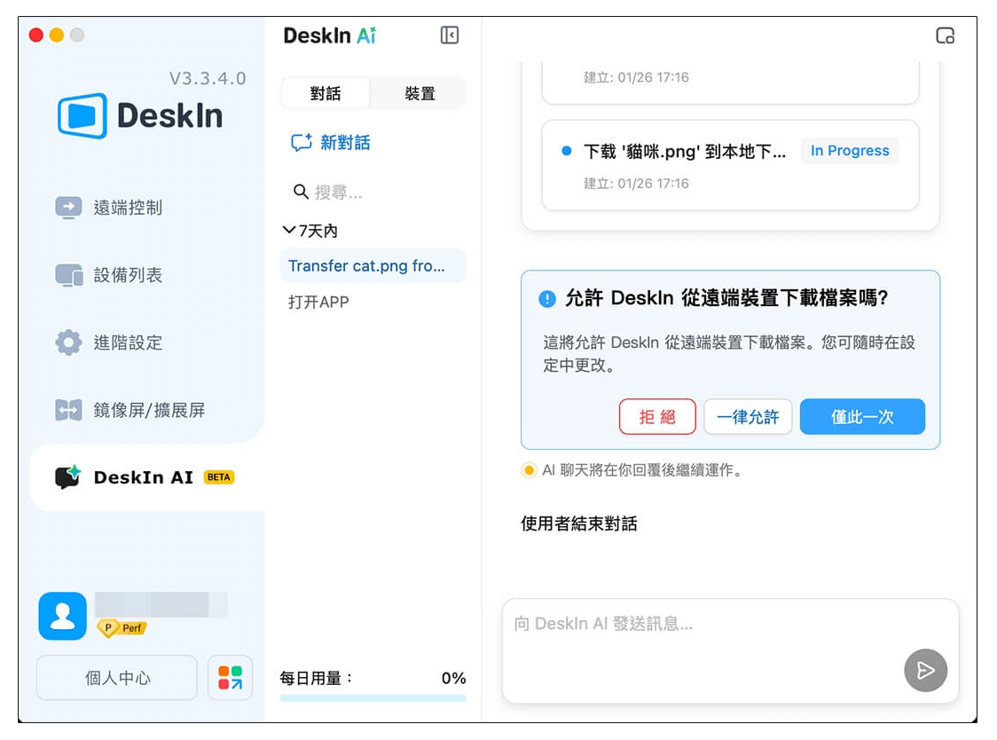Click 拒絕 to deny download permission
This screenshot has width=997, height=740.
coord(657,416)
